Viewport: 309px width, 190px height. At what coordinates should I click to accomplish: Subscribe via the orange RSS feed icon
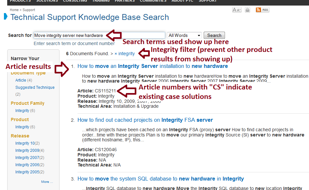pyautogui.click(x=258, y=10)
